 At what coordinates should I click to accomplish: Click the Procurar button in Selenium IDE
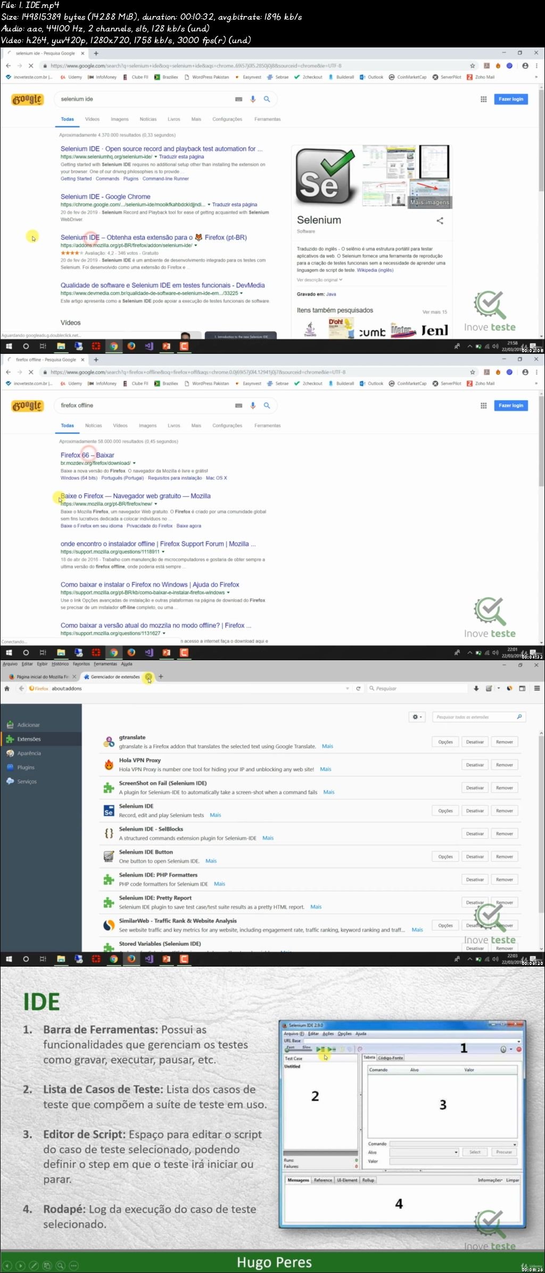(x=504, y=1152)
